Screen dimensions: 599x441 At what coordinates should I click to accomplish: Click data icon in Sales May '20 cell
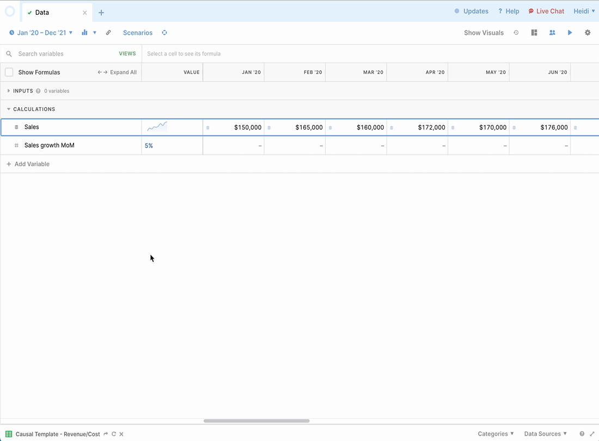point(453,127)
